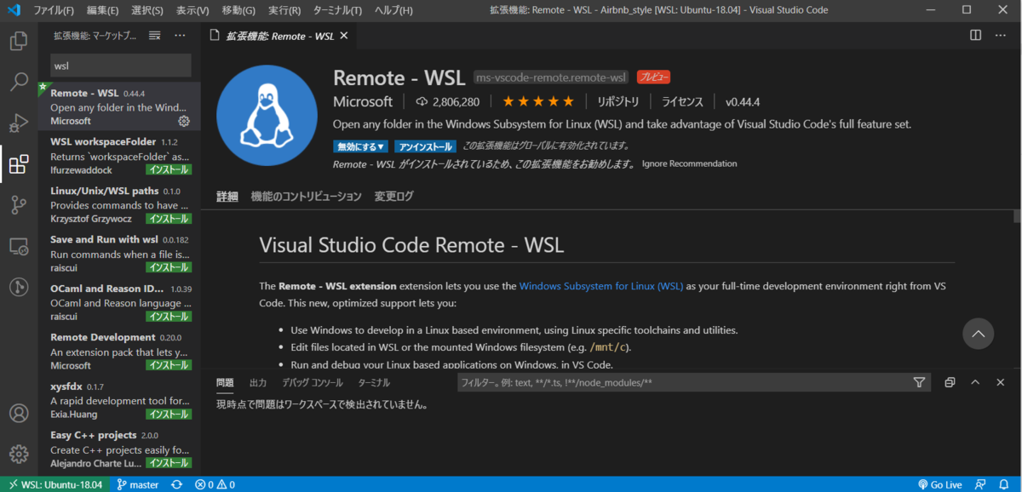
Task: Open the 実行(R) menu
Action: 284,10
